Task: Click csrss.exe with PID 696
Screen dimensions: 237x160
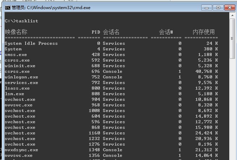Action: tap(17, 71)
